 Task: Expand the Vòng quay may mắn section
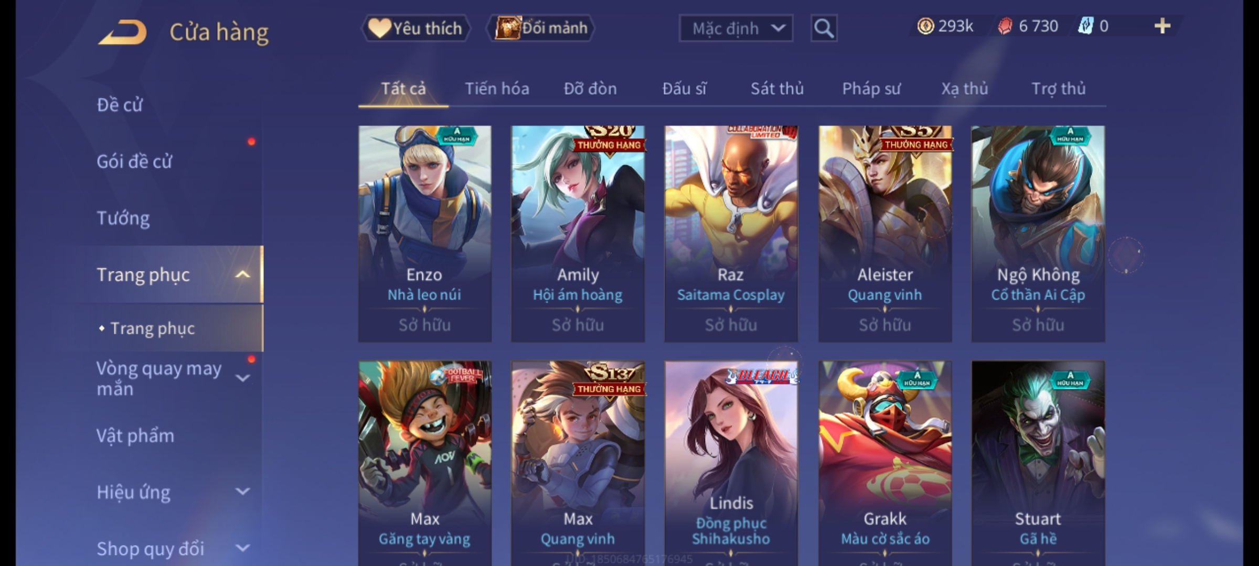(x=242, y=378)
